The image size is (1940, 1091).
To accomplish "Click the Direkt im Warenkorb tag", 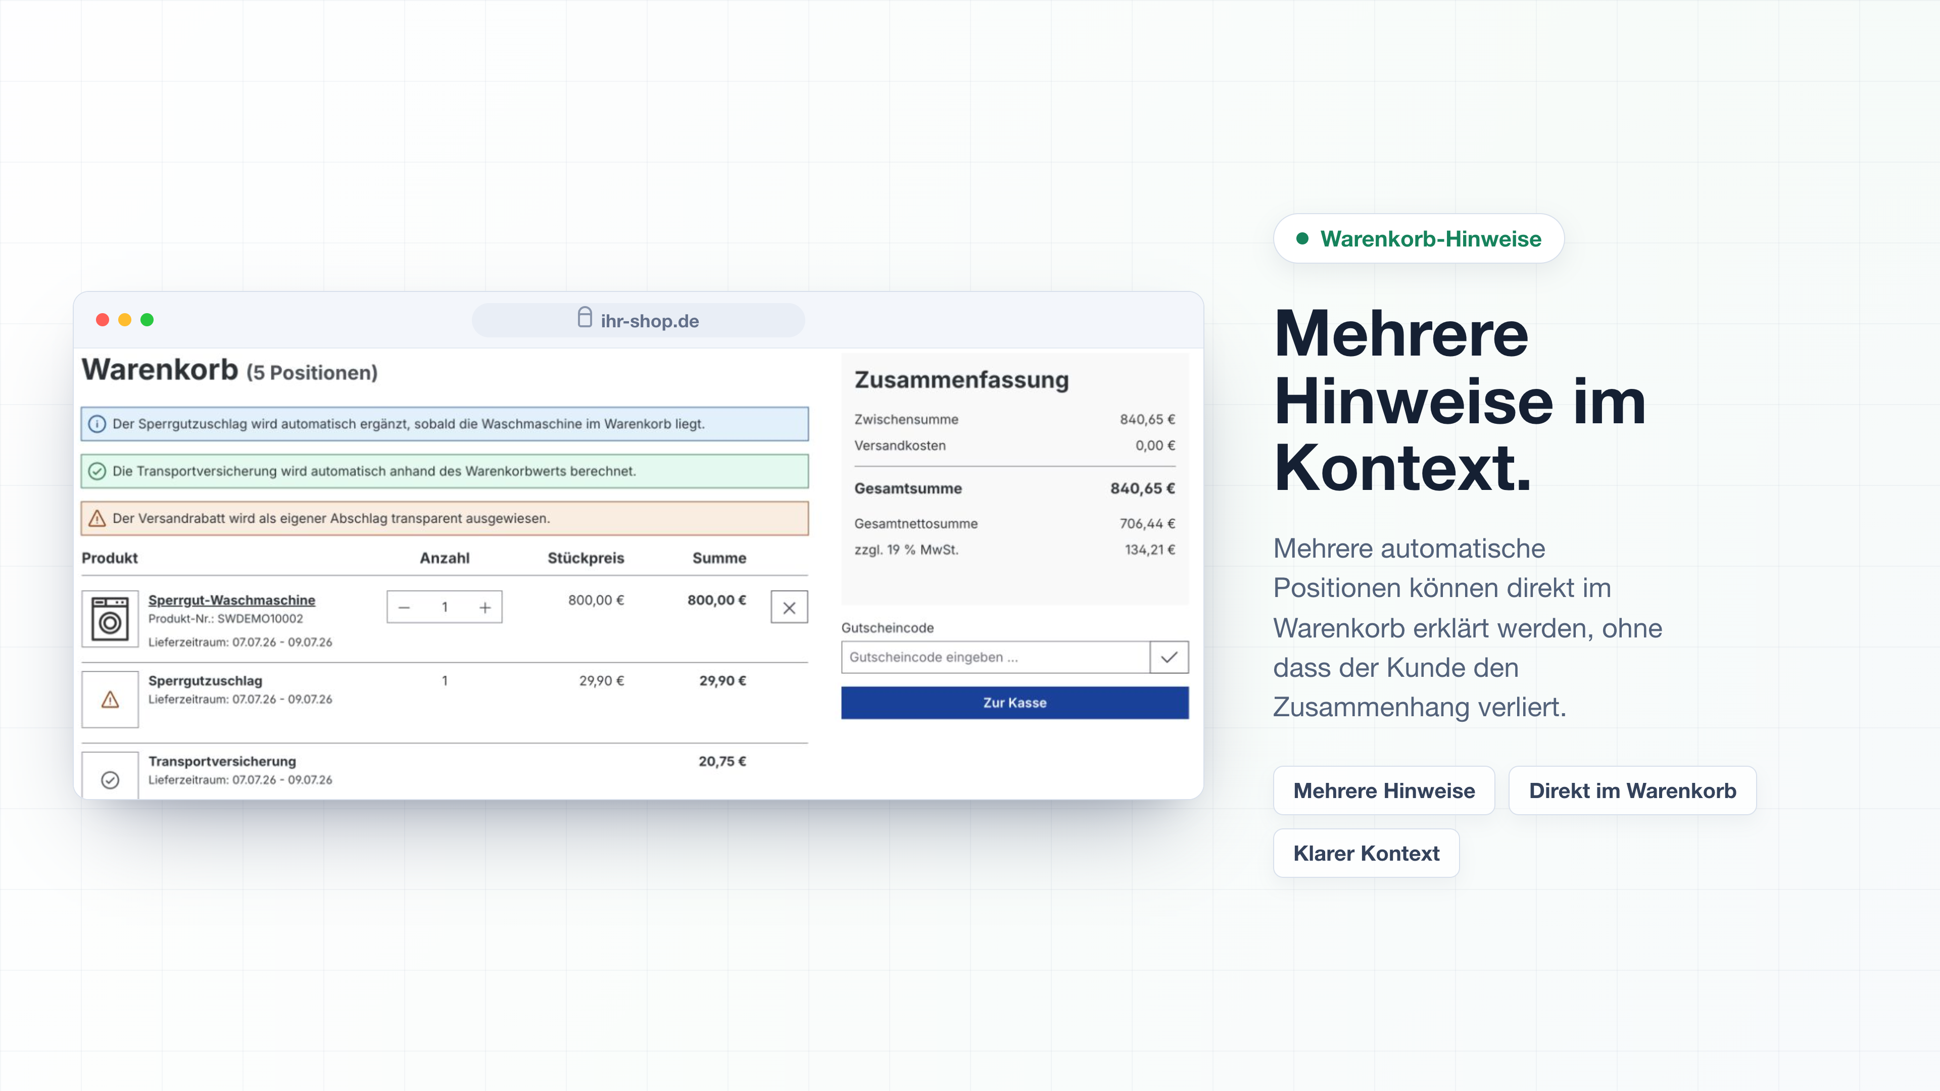I will [1632, 790].
